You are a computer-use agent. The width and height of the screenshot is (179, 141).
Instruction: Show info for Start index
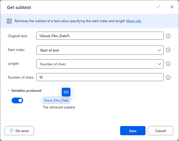(x=168, y=50)
